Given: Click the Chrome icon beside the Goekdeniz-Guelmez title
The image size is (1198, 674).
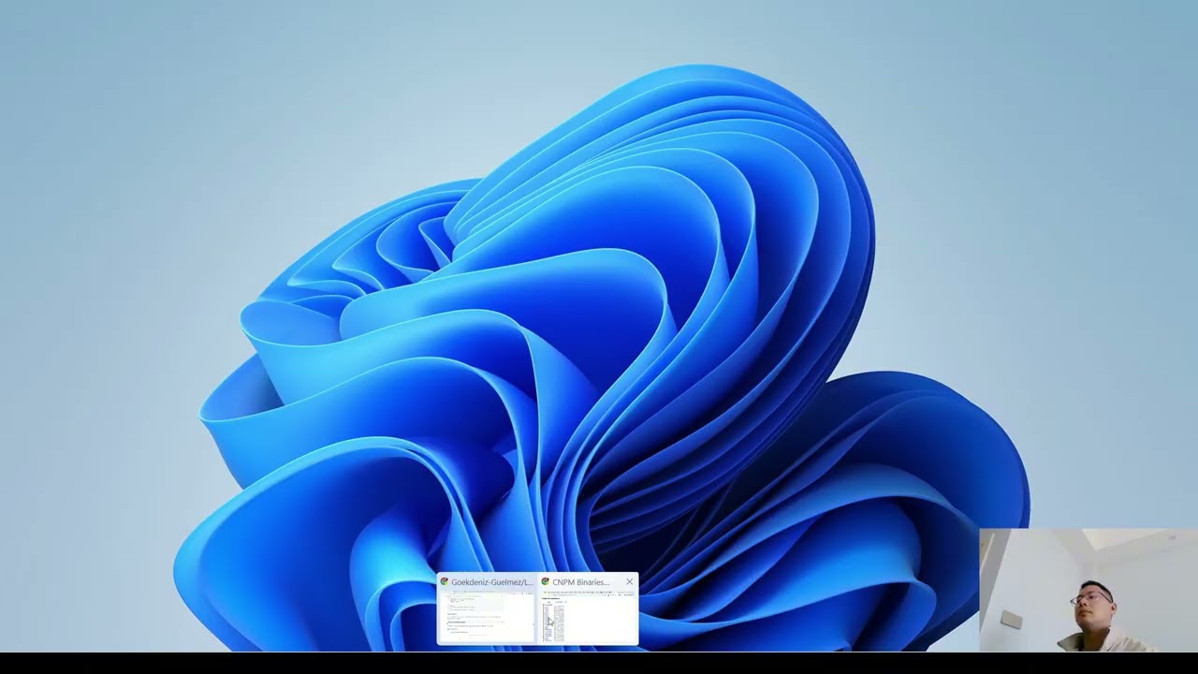Looking at the screenshot, I should coord(445,582).
